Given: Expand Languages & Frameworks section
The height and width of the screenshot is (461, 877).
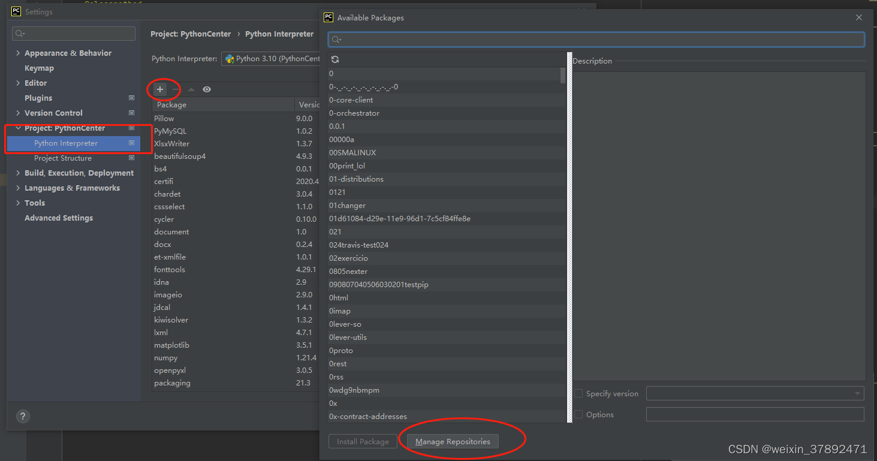Looking at the screenshot, I should [18, 188].
